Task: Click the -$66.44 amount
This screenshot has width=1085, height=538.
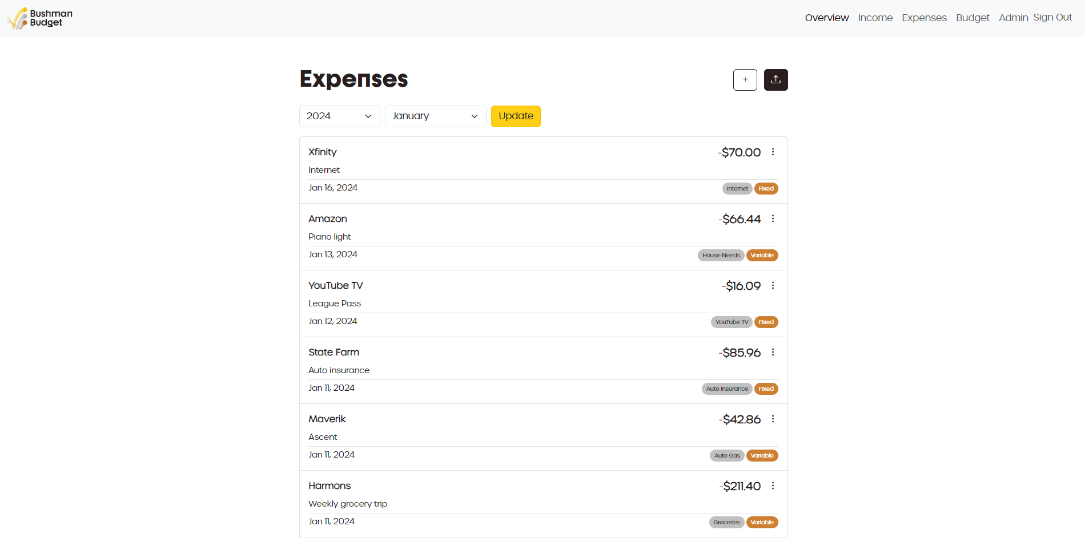Action: point(740,219)
